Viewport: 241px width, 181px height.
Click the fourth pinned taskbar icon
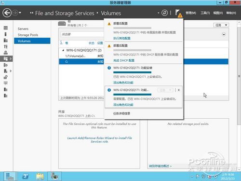pos(54,176)
